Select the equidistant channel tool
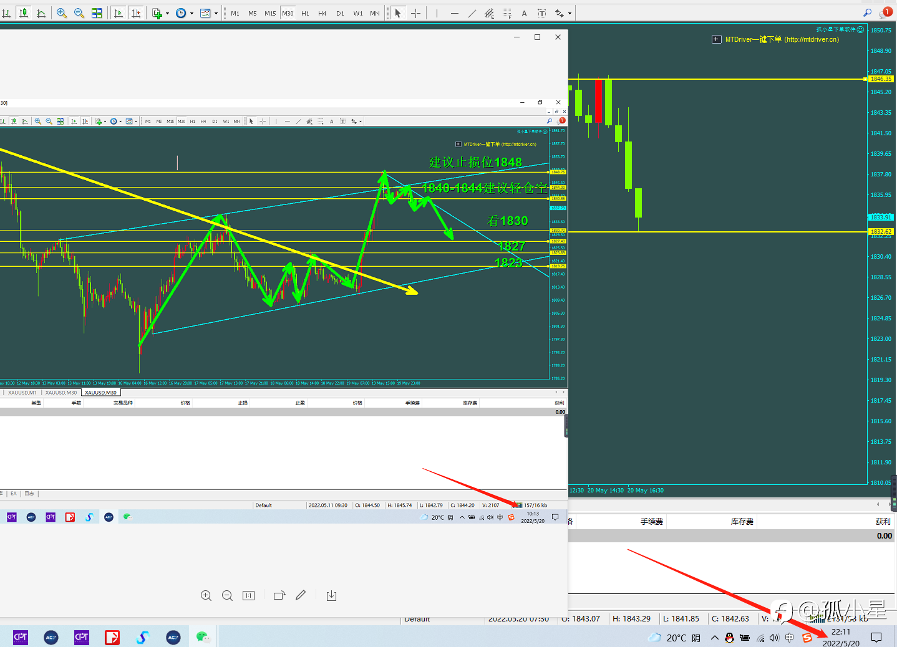The width and height of the screenshot is (897, 647). pos(490,13)
